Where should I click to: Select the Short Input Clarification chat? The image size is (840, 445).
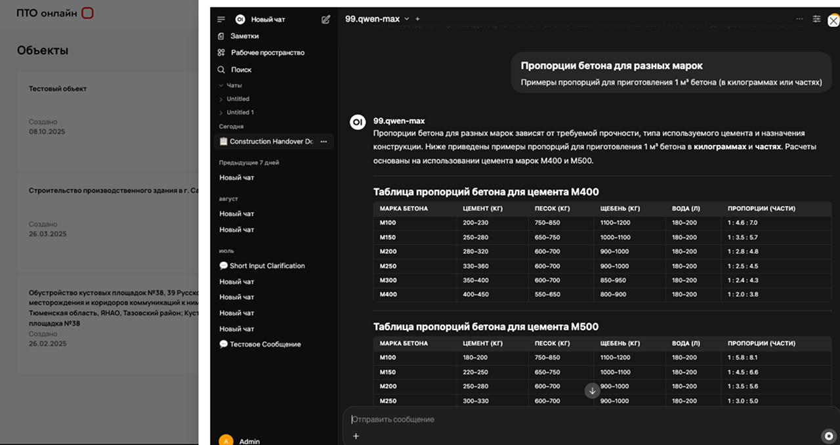coord(262,265)
